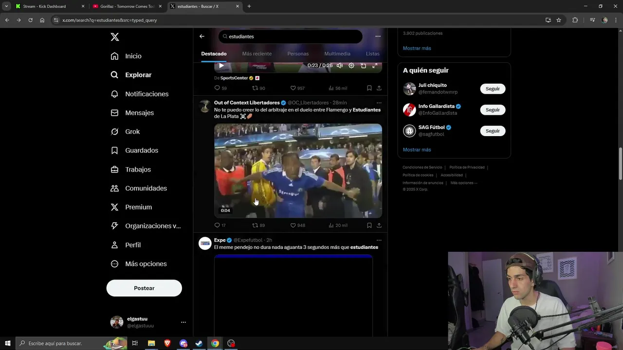Mute the SportsCenter video volume
Screen dimensions: 623x350
(340, 66)
